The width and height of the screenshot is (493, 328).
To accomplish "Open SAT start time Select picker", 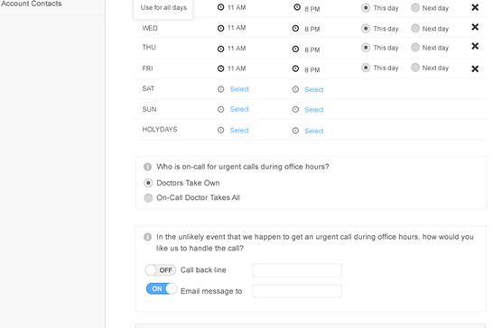I will click(239, 89).
